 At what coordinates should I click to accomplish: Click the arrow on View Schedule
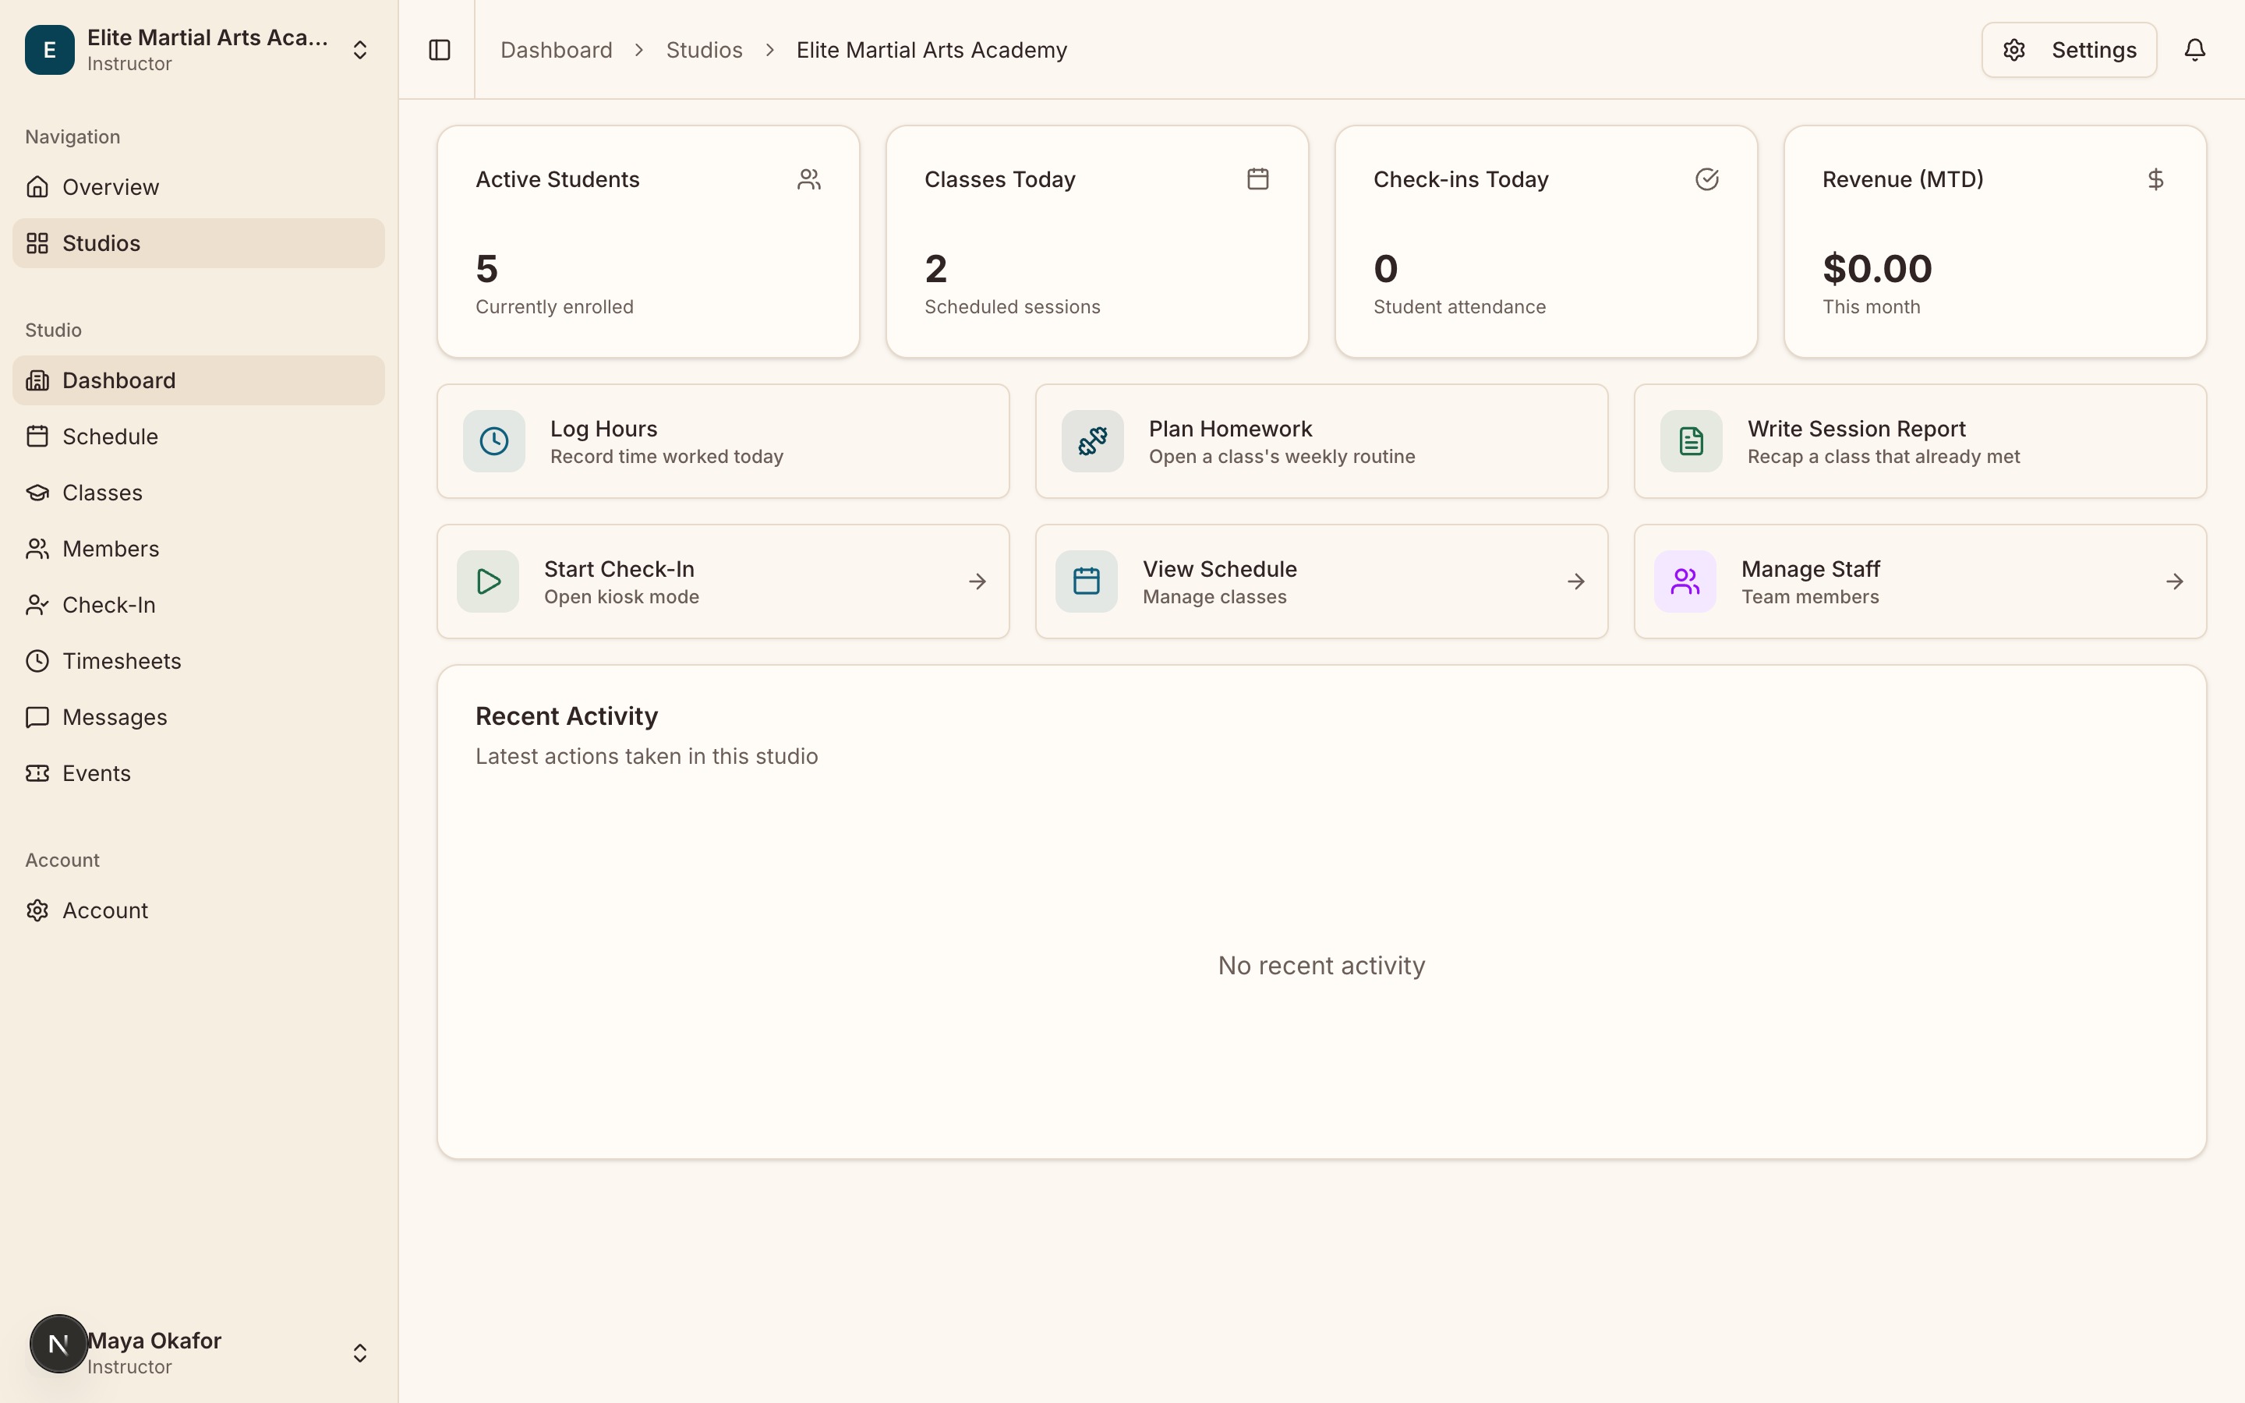(1575, 581)
